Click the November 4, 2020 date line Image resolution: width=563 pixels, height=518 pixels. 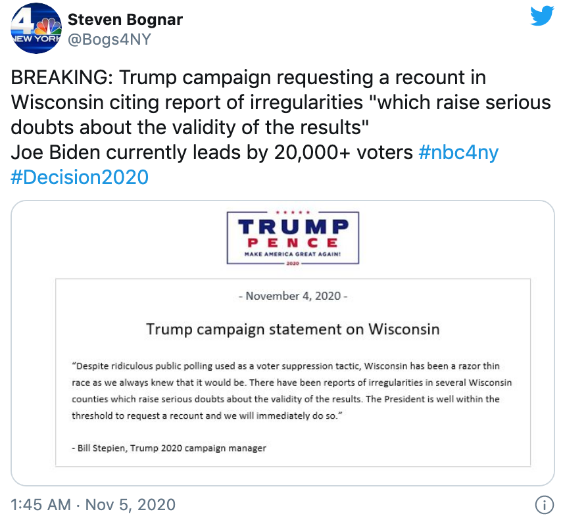click(x=293, y=296)
